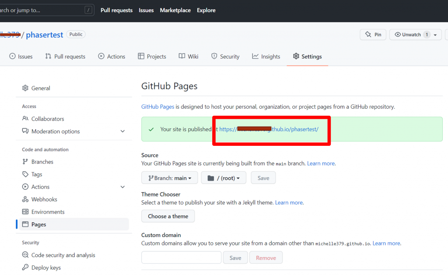448x275 pixels.
Task: Click the tag icon beside Tags
Action: tap(25, 174)
